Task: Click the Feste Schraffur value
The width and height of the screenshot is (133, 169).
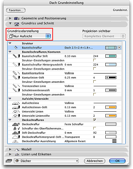Action: [x=74, y=124]
